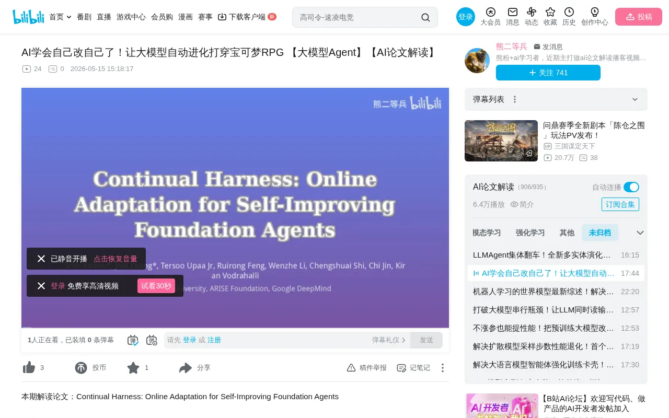Click the search magnifier icon

425,17
